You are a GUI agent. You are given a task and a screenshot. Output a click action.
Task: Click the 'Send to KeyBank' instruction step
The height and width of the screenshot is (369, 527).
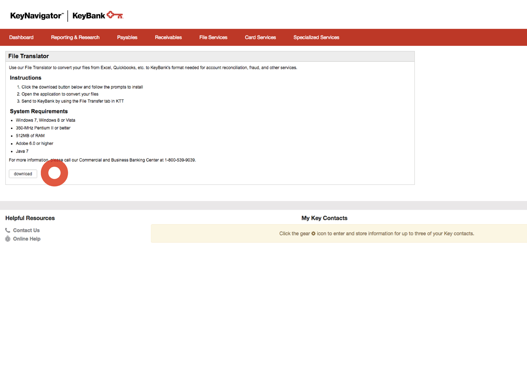click(72, 101)
